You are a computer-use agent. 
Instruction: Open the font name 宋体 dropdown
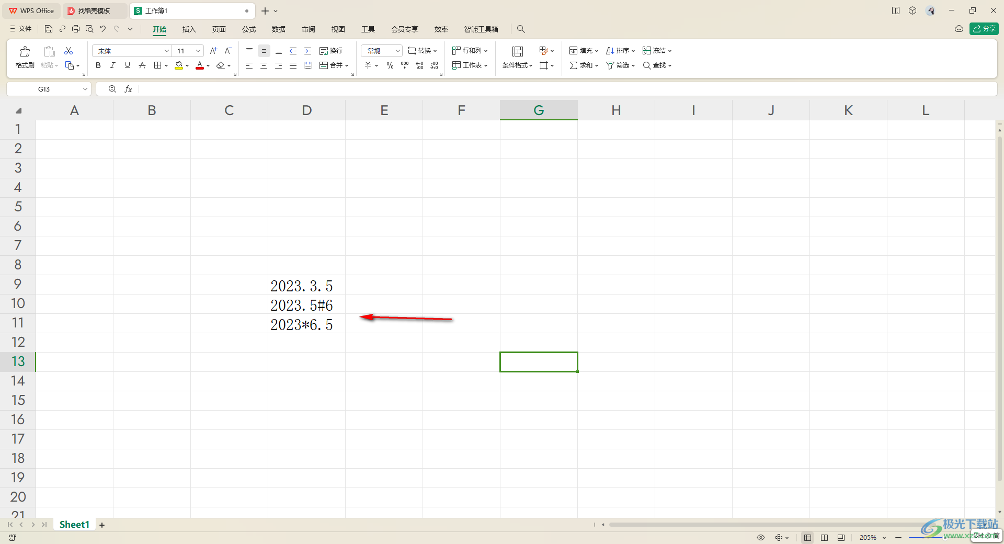click(167, 51)
